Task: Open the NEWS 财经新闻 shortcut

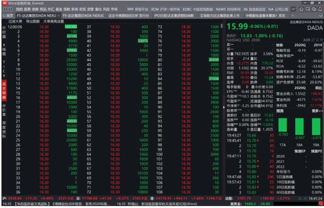Action: click(228, 9)
